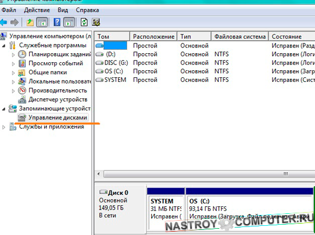
Task: Open the Вид menu
Action: (63, 10)
